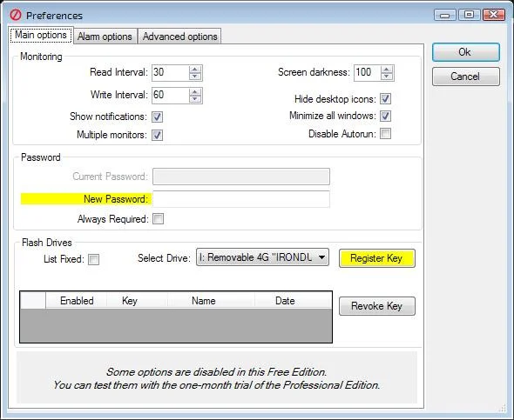Enable the Disable Autorun checkbox
The image size is (514, 420).
point(385,133)
